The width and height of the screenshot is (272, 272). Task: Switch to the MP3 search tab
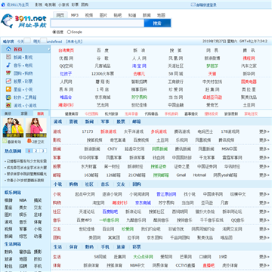[75, 15]
